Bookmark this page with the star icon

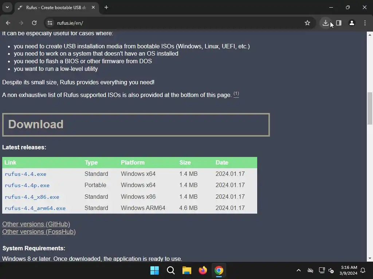coord(307,23)
